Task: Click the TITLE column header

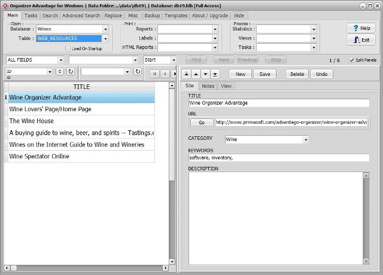Action: click(x=81, y=87)
